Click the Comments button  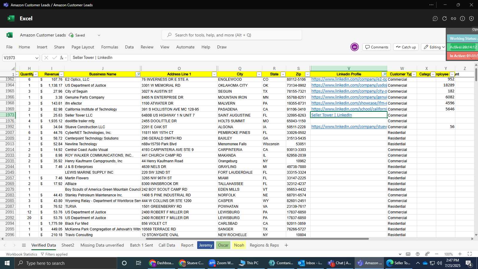pos(377,47)
